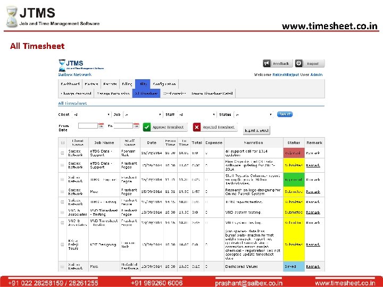Image resolution: width=383 pixels, height=287 pixels.
Task: Click the prashant@saibex.co.in footer email
Action: pos(248,283)
